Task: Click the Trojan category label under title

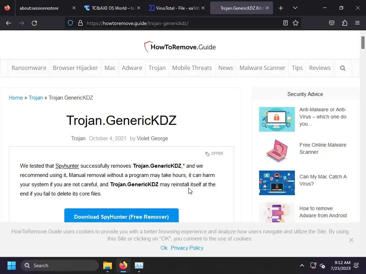Action: (78, 138)
